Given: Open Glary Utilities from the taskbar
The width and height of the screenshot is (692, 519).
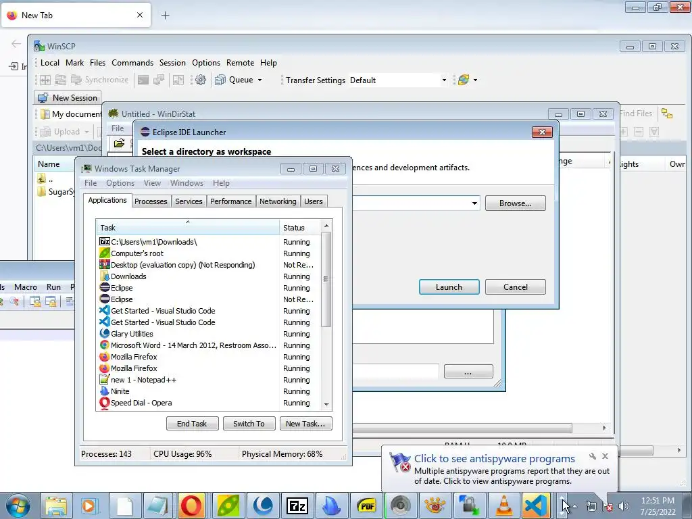Looking at the screenshot, I should coord(263,505).
